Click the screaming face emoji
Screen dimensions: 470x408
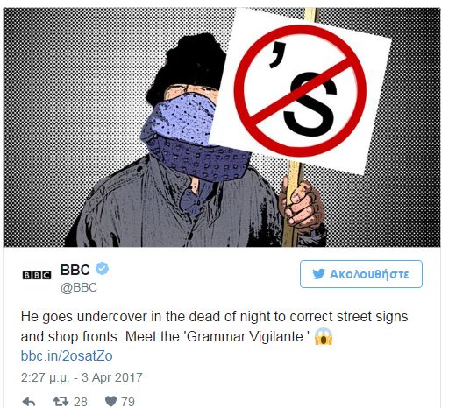click(x=324, y=336)
